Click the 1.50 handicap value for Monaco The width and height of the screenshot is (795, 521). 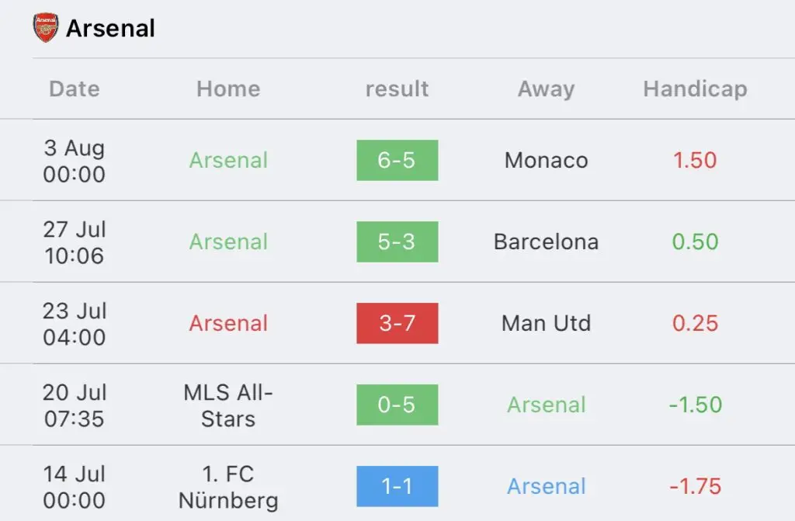tap(695, 160)
